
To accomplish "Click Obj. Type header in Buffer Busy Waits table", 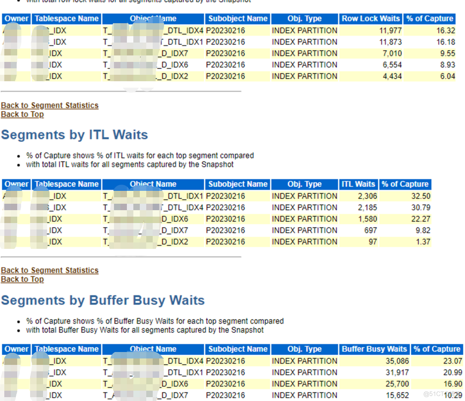I will (305, 349).
